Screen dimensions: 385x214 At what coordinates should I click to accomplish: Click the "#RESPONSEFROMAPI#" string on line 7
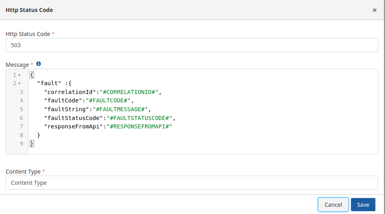(x=140, y=126)
